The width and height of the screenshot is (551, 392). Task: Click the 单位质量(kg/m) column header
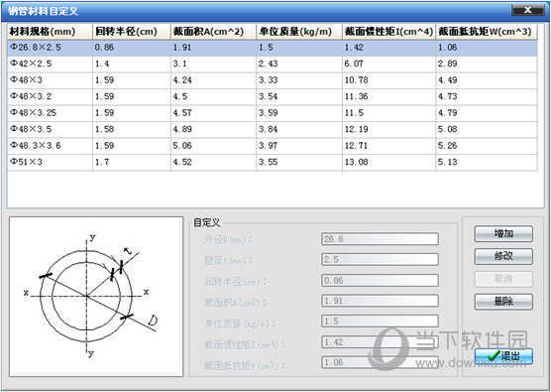coord(299,32)
